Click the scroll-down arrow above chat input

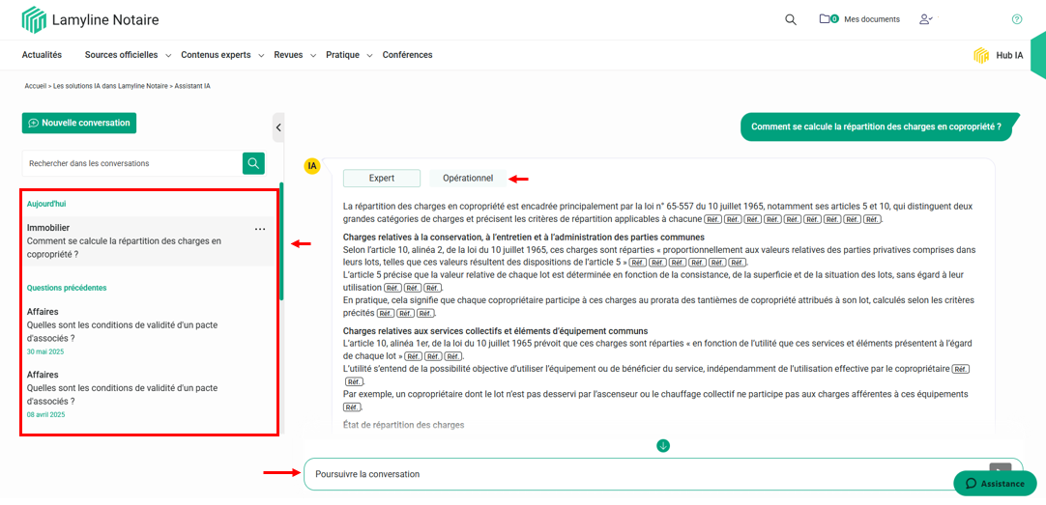663,445
